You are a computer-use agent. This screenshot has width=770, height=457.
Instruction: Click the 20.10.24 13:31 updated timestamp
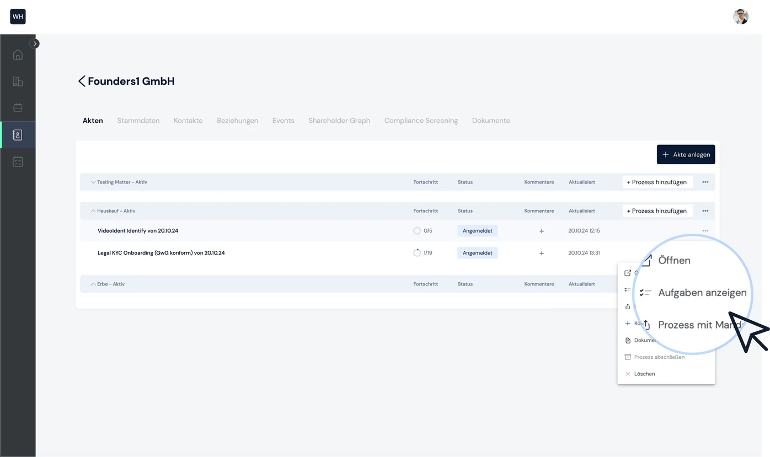pyautogui.click(x=584, y=253)
